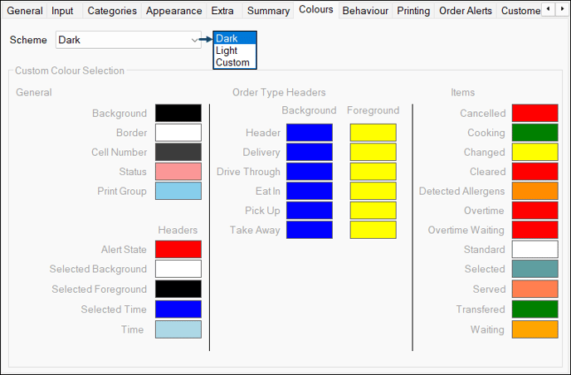
Task: Pick the Dark scheme option
Action: 227,39
